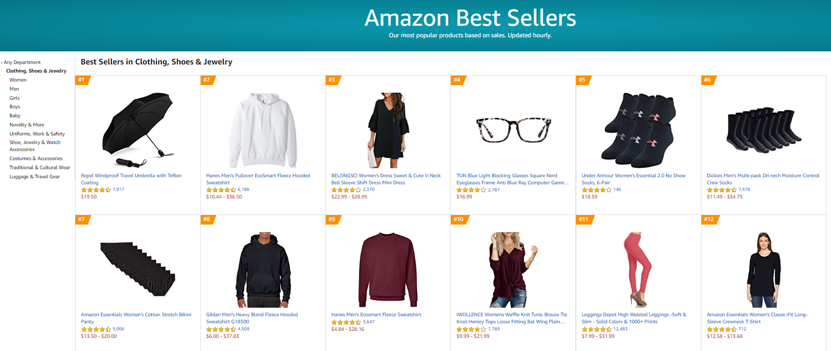Open Uniforms, Work & Safety category
Viewport: 831px width, 351px height.
click(37, 133)
